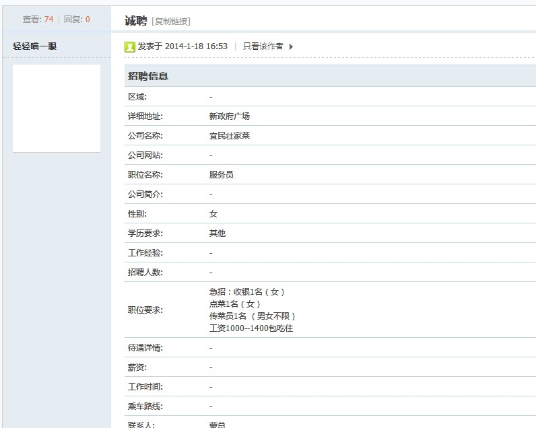Click the 性别 label
Viewport: 536px width, 428px height.
click(x=137, y=214)
